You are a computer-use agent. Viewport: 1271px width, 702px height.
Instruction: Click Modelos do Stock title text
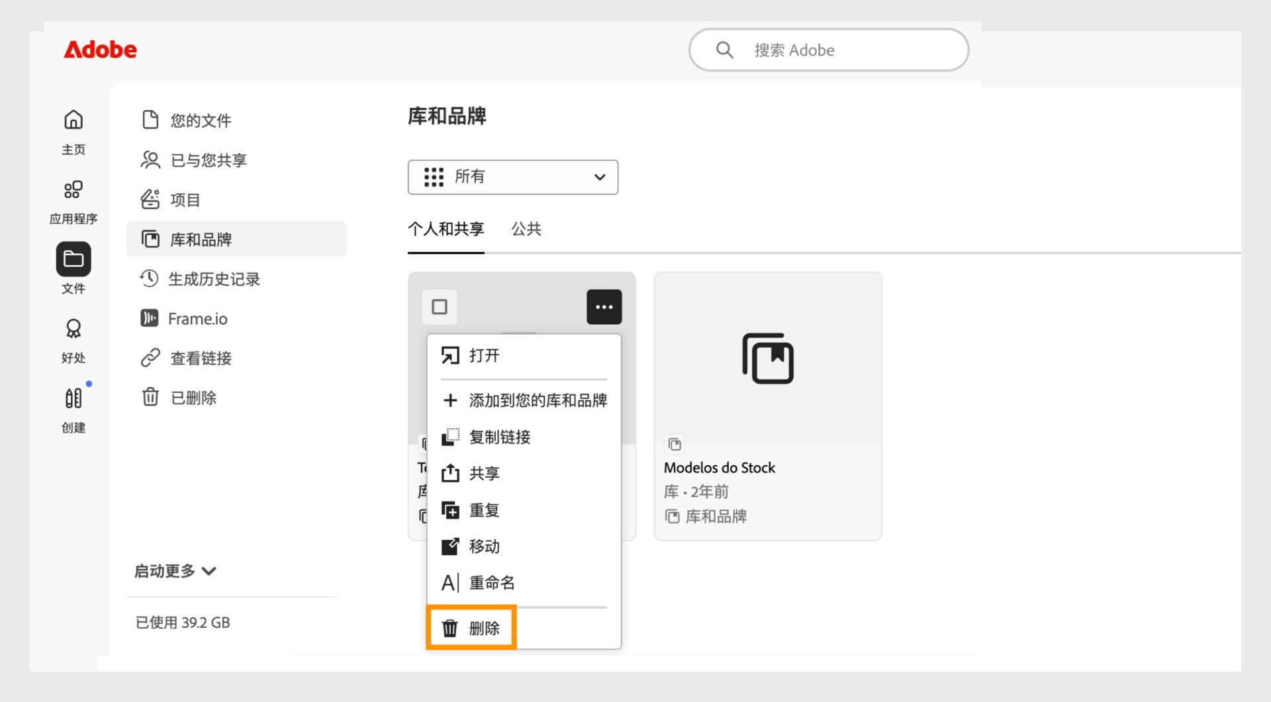pos(719,468)
